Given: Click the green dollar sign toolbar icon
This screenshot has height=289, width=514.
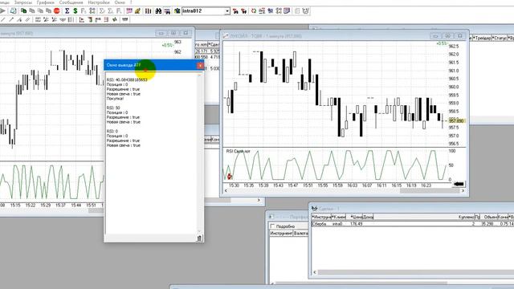Looking at the screenshot, I should pos(75,10).
